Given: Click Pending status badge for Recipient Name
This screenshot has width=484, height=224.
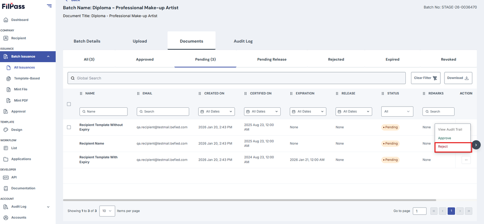Looking at the screenshot, I should pos(390,143).
